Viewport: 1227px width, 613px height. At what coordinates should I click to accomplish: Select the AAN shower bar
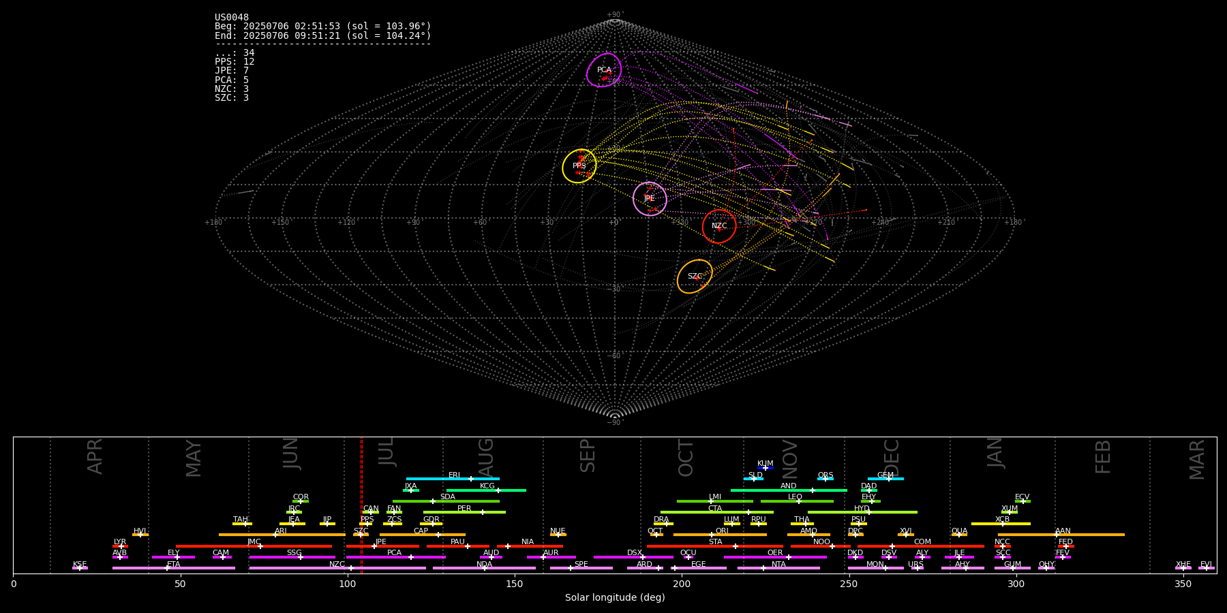[1061, 535]
